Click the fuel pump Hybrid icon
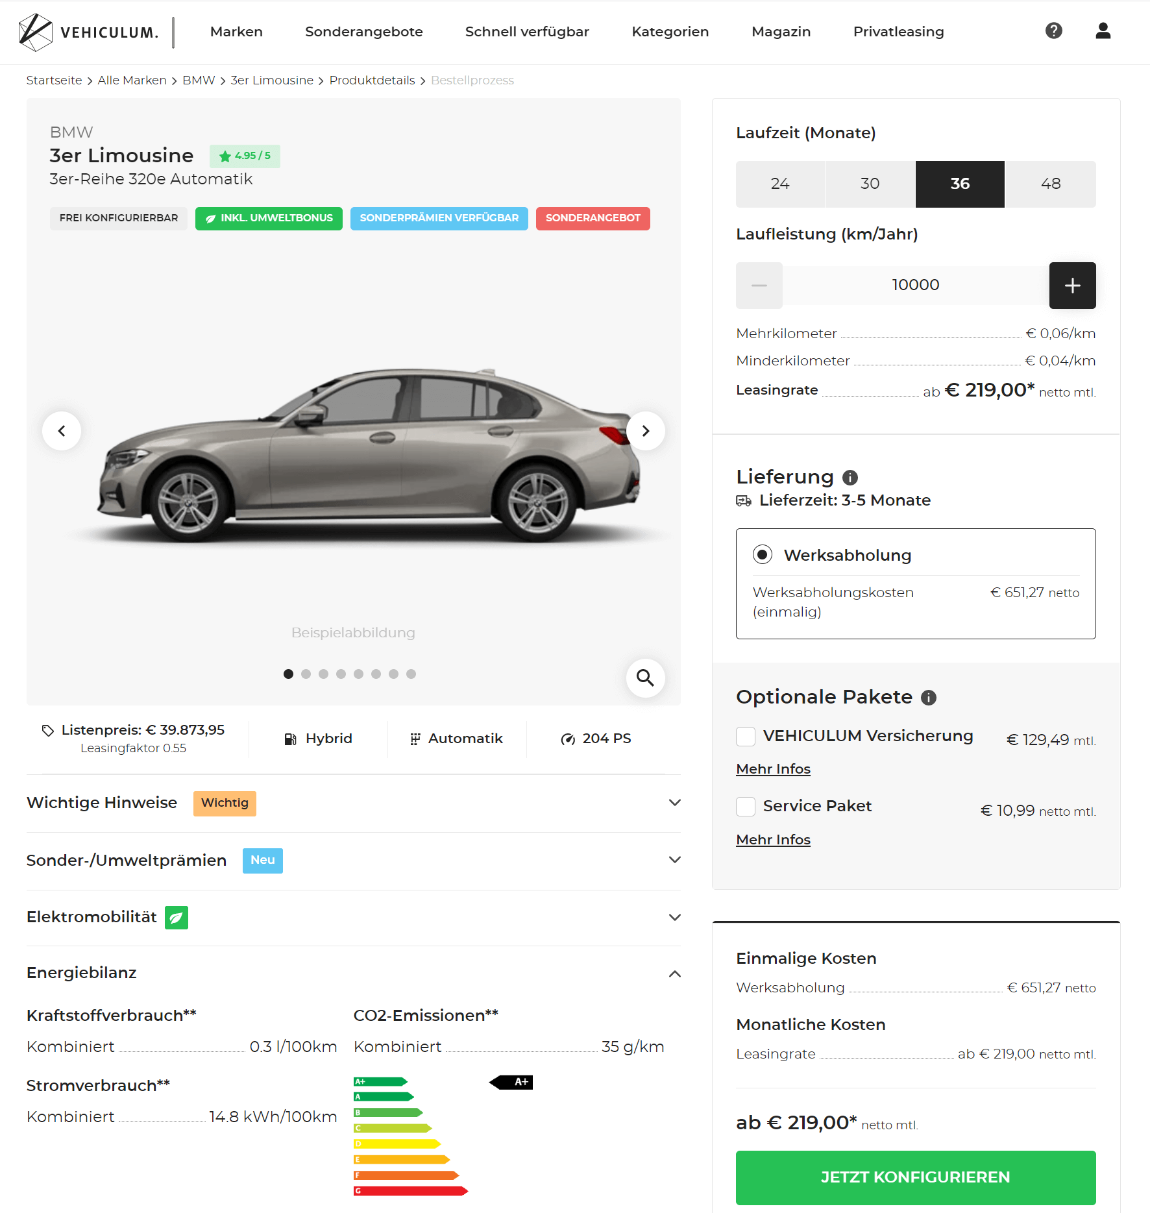Image resolution: width=1150 pixels, height=1213 pixels. [291, 739]
